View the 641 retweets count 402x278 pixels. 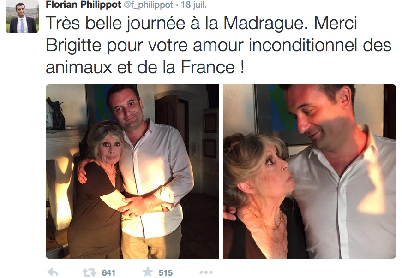click(x=108, y=273)
